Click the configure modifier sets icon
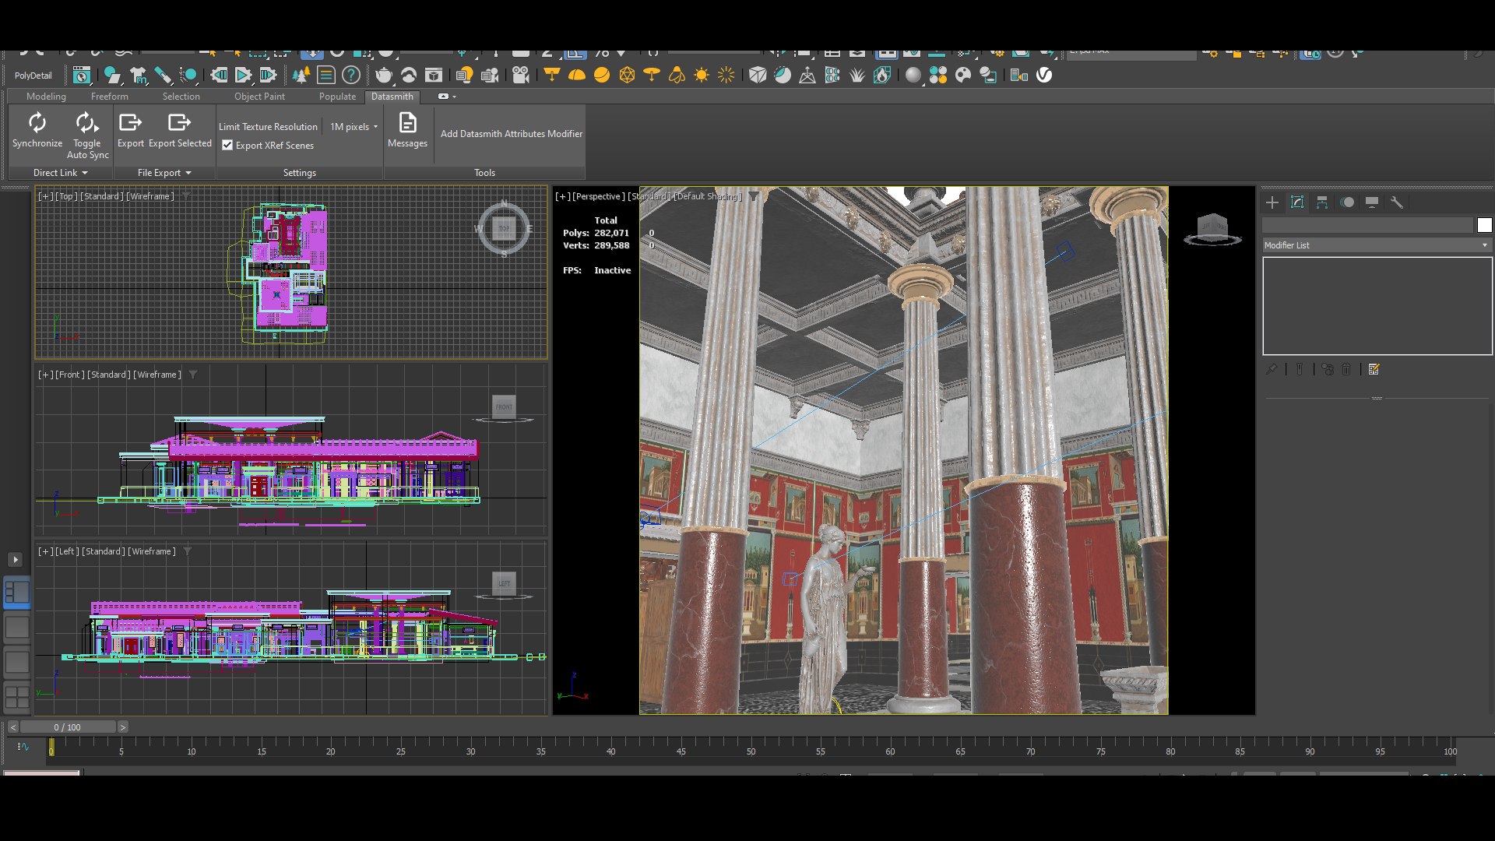The height and width of the screenshot is (841, 1495). tap(1374, 370)
